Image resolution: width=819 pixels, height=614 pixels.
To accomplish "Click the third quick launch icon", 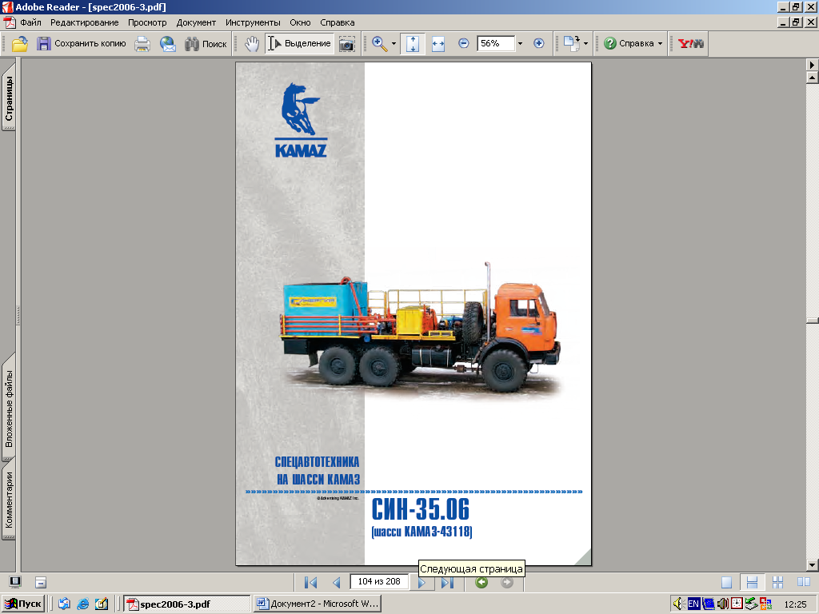I will point(102,604).
